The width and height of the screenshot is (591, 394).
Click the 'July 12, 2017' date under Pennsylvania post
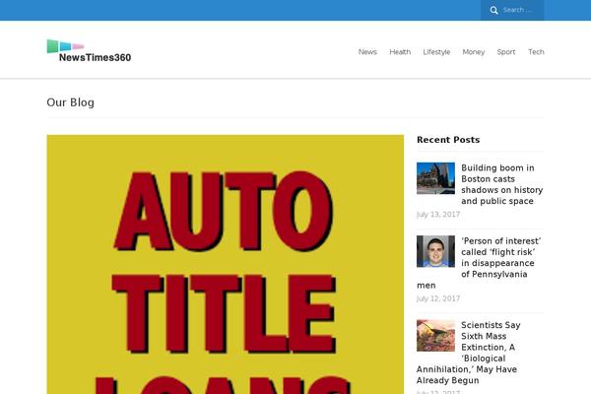pos(438,298)
